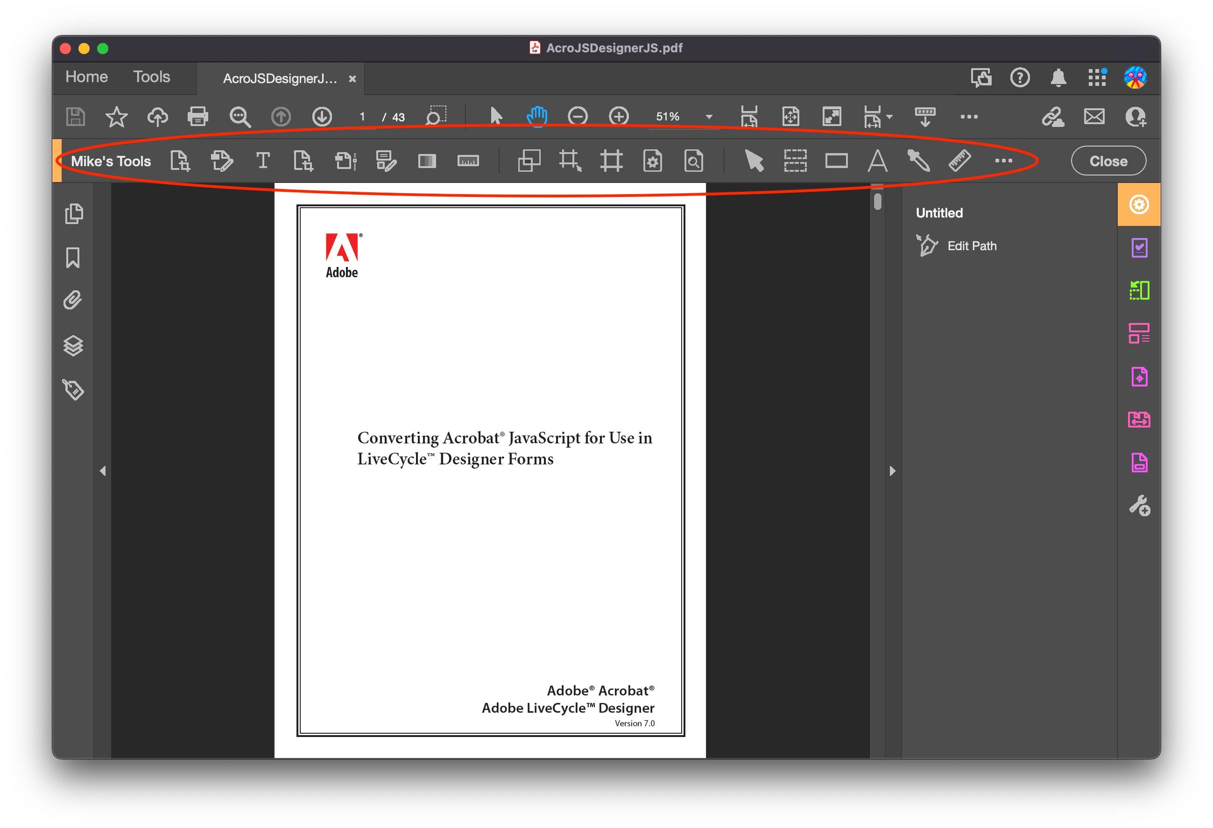Close the Mike's Tools toolbar

(1107, 161)
